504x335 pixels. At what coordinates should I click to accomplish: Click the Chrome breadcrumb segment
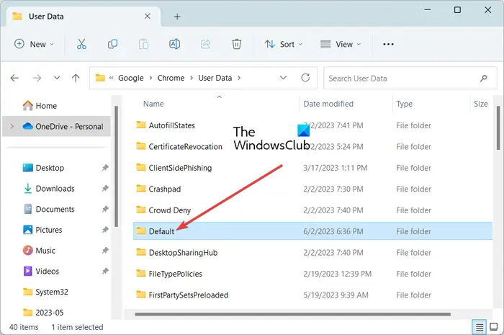171,78
